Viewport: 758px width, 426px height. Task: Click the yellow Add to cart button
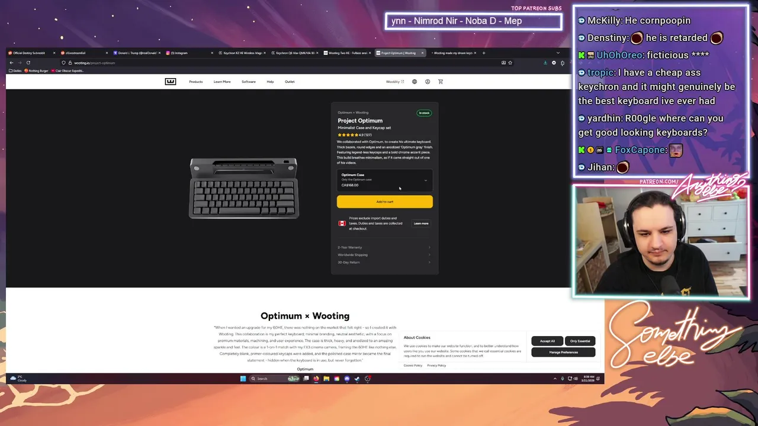pos(385,202)
